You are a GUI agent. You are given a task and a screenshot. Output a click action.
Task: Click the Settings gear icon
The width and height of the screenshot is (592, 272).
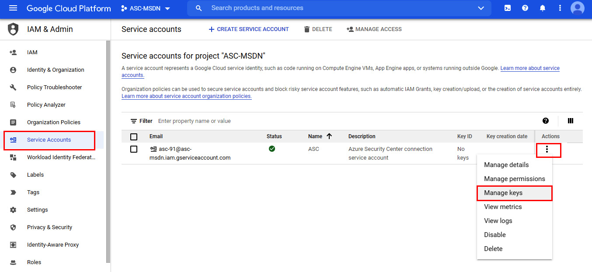pyautogui.click(x=13, y=210)
